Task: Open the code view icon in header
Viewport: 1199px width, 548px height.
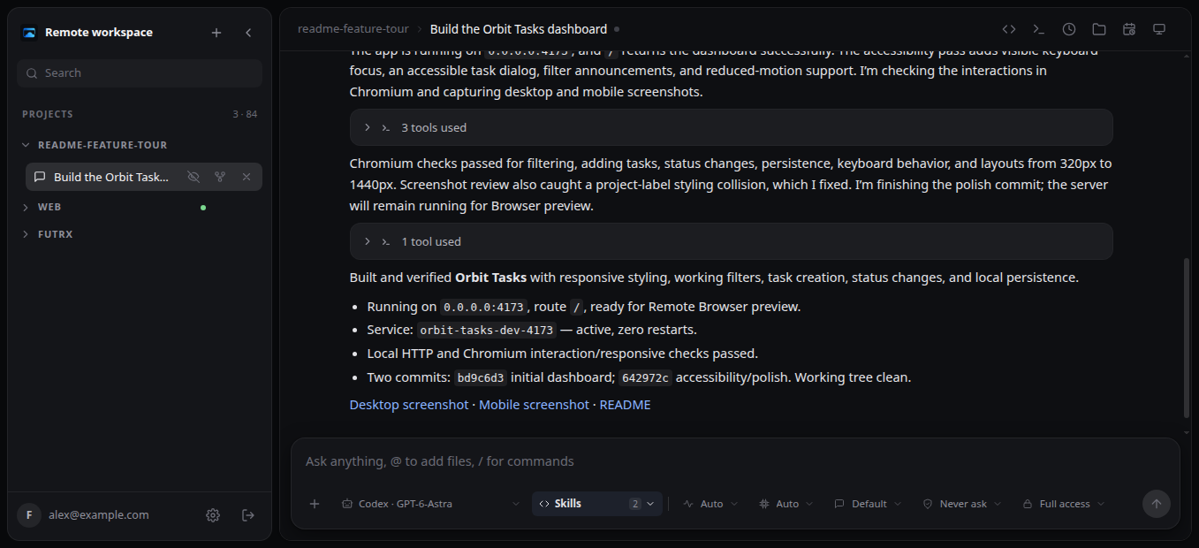Action: tap(1009, 29)
